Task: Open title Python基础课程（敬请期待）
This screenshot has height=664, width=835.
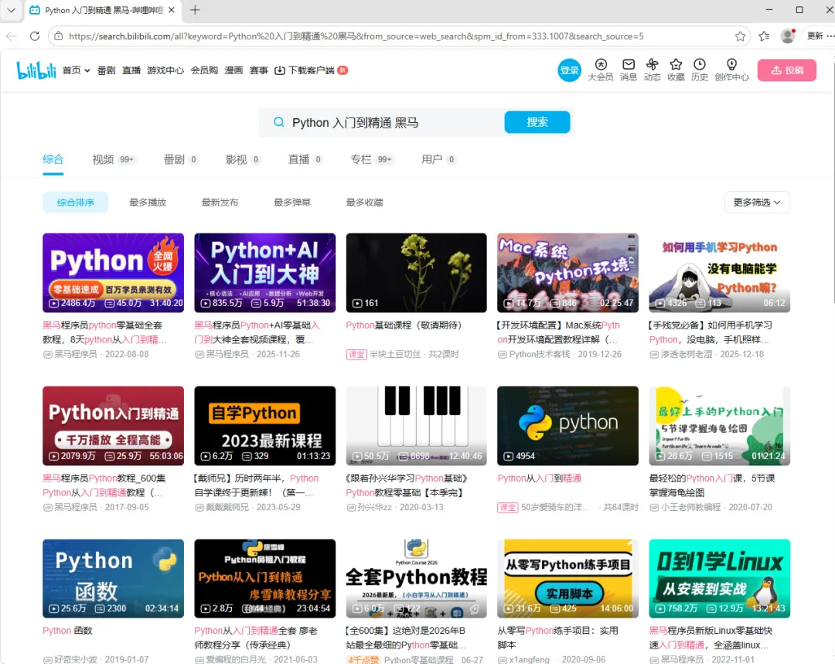Action: pos(404,325)
